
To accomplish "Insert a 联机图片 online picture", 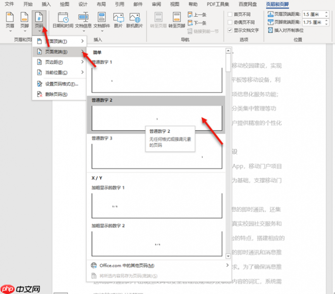I will [134, 20].
